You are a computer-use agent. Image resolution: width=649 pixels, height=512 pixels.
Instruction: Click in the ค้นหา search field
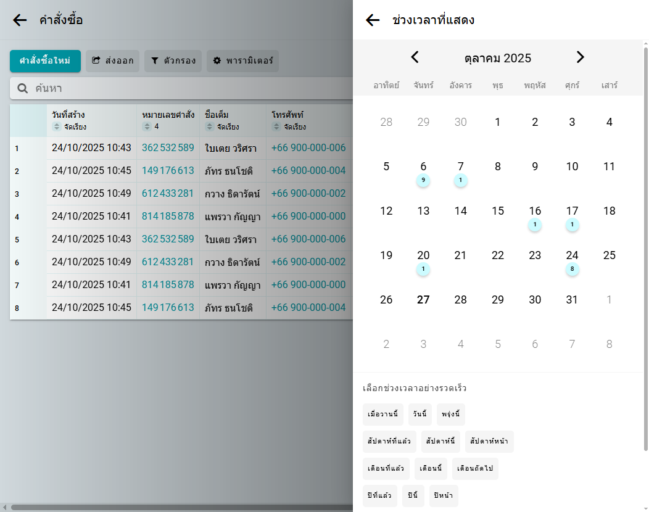click(185, 89)
